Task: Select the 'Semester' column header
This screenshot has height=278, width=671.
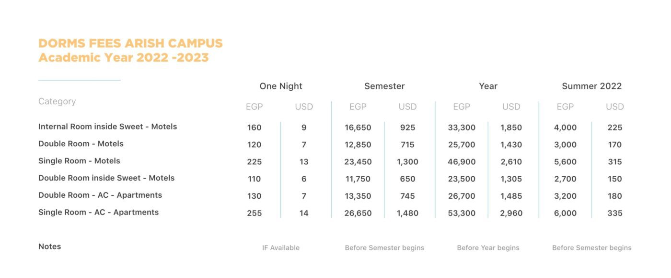Action: [384, 86]
